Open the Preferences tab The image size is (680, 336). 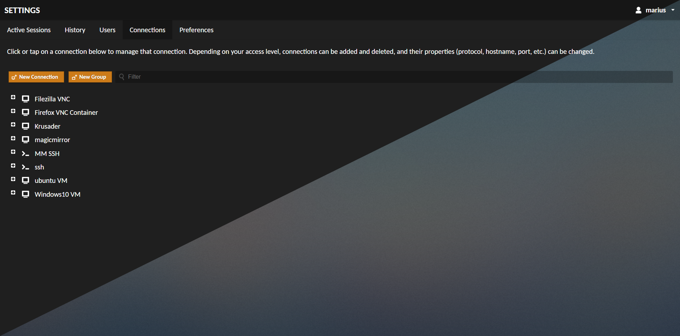(x=196, y=30)
